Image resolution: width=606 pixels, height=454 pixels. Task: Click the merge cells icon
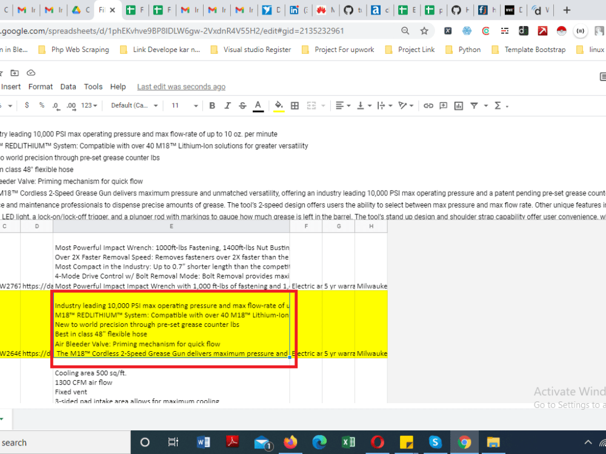click(311, 105)
